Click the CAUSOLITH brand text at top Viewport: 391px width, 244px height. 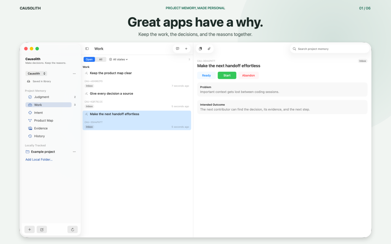[x=30, y=8]
